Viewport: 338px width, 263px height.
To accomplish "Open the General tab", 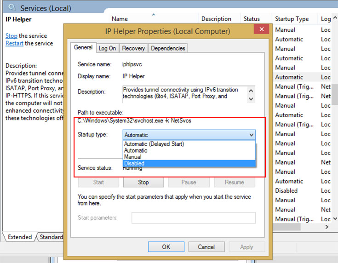I will coord(83,47).
